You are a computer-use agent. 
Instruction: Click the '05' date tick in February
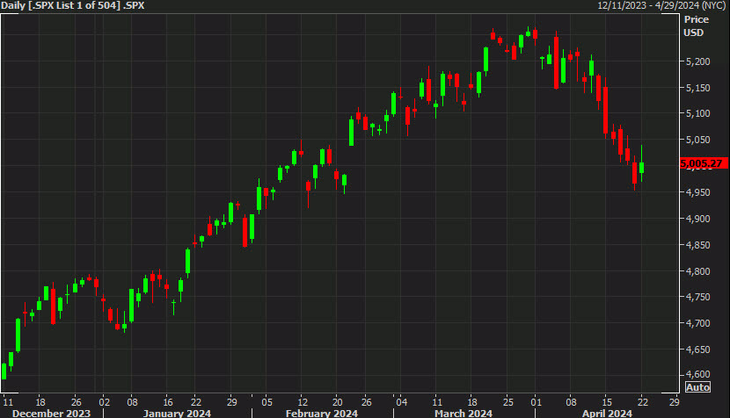(x=266, y=402)
